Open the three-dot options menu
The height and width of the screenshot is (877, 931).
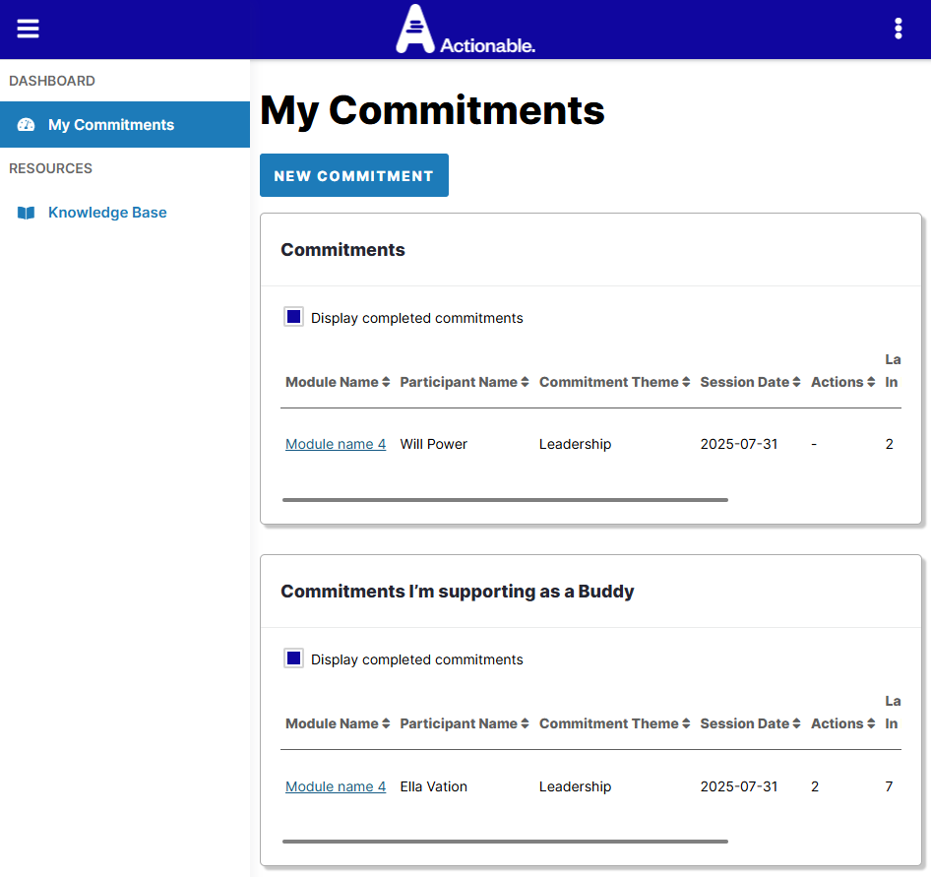tap(898, 29)
